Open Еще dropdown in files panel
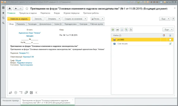Screen dimensions: 178x106 pyautogui.click(x=168, y=30)
